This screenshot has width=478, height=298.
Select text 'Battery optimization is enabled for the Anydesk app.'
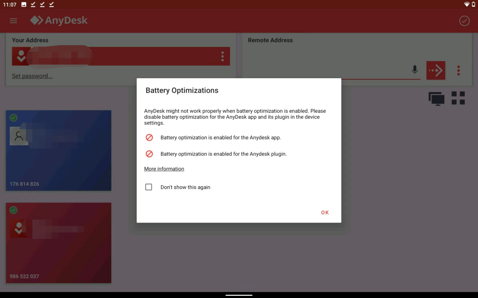tap(221, 137)
